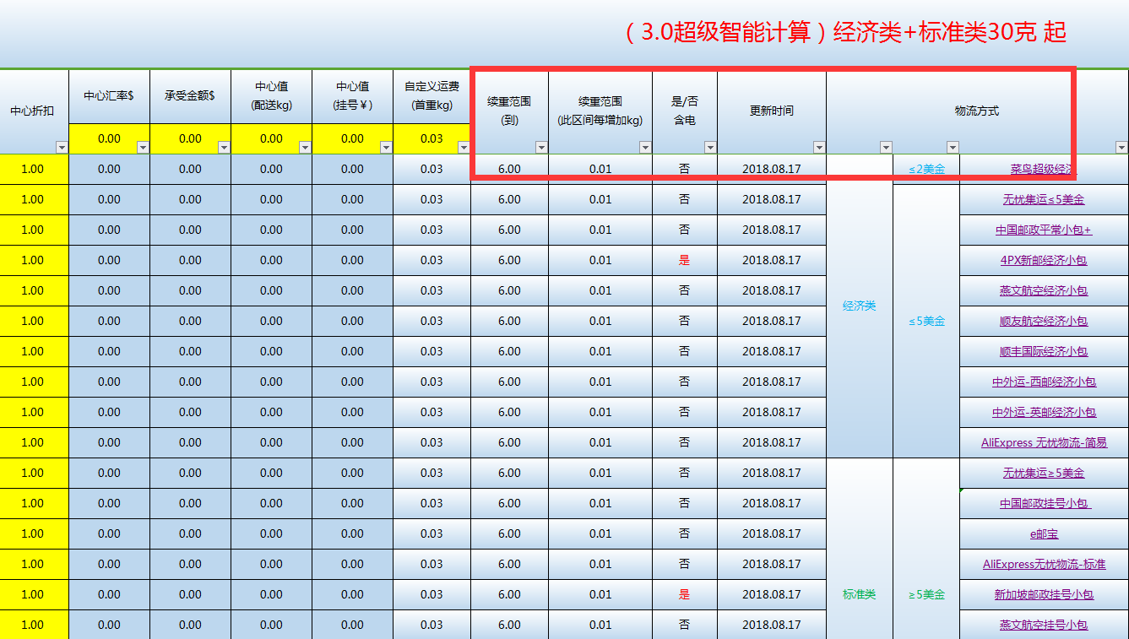The image size is (1129, 639).
Task: Open the 中心折扣 column filter dropdown
Action: [62, 148]
